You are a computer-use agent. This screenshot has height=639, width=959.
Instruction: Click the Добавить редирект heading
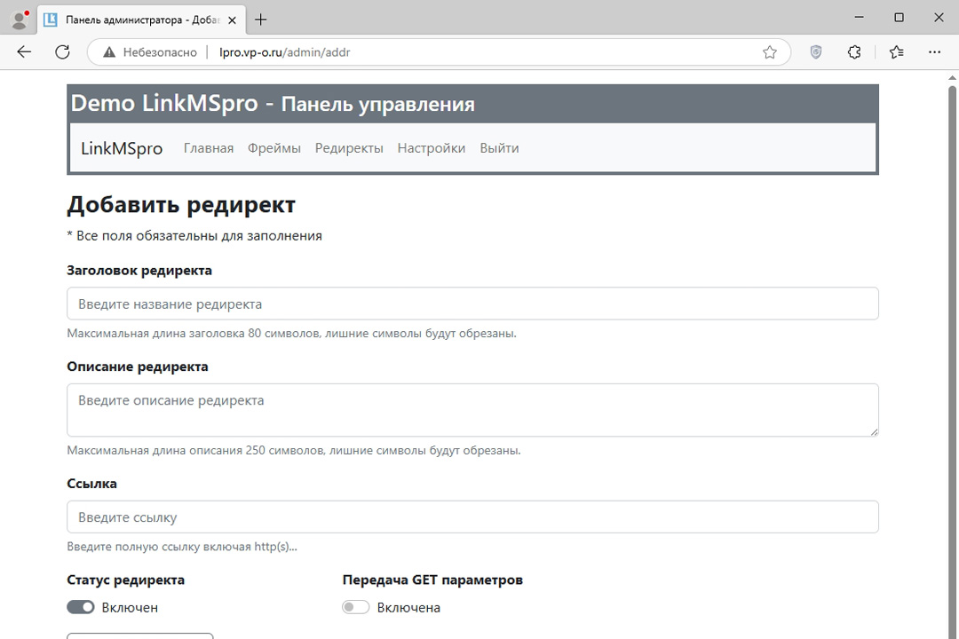181,204
